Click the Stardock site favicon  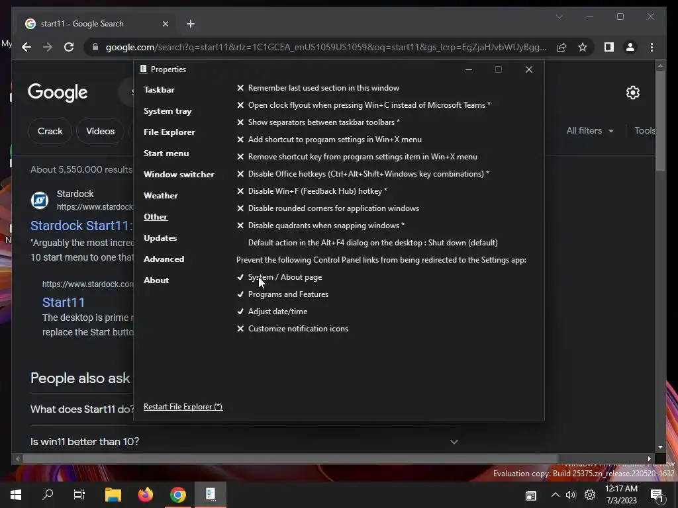pos(40,200)
